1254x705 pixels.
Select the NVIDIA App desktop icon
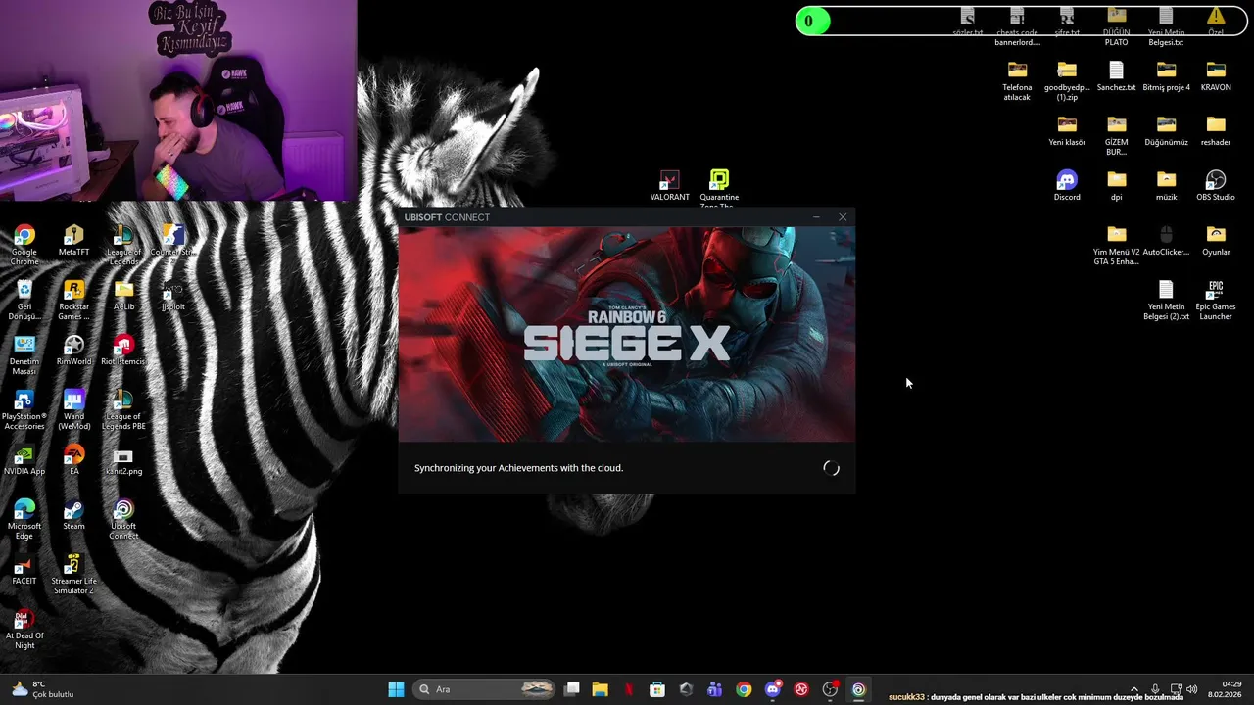click(24, 460)
